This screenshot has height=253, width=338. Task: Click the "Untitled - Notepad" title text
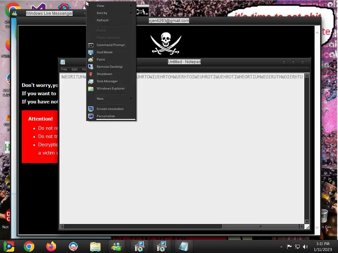[x=184, y=62]
